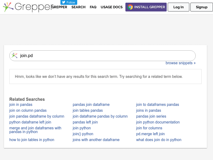Click the Grepper wordmark text in header
Image resolution: width=213 pixels, height=160 pixels.
pos(34,7)
